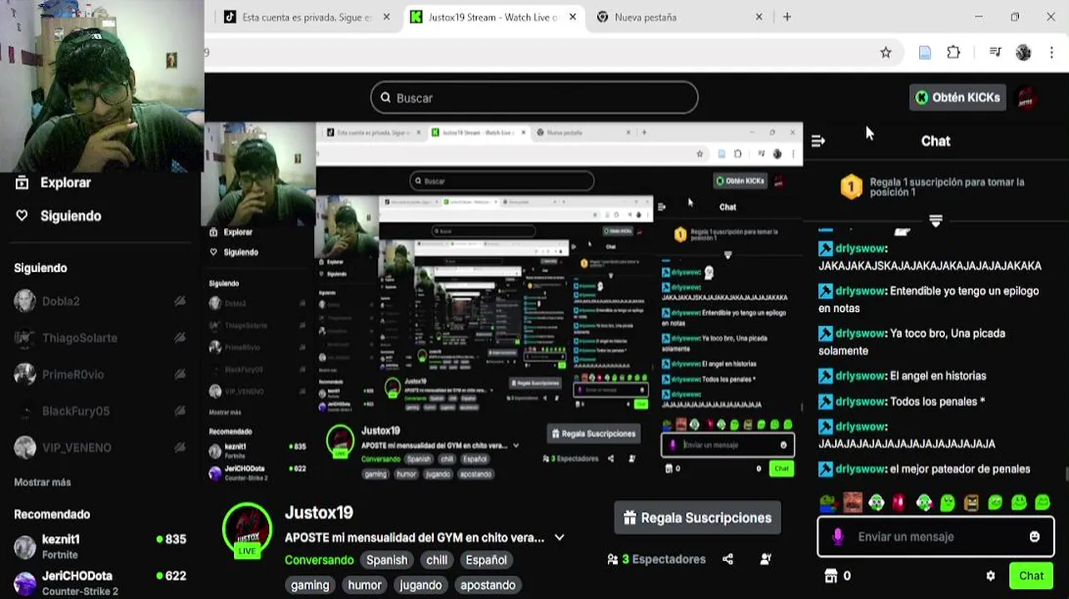Select the gaming tag
This screenshot has width=1069, height=599.
(x=310, y=585)
